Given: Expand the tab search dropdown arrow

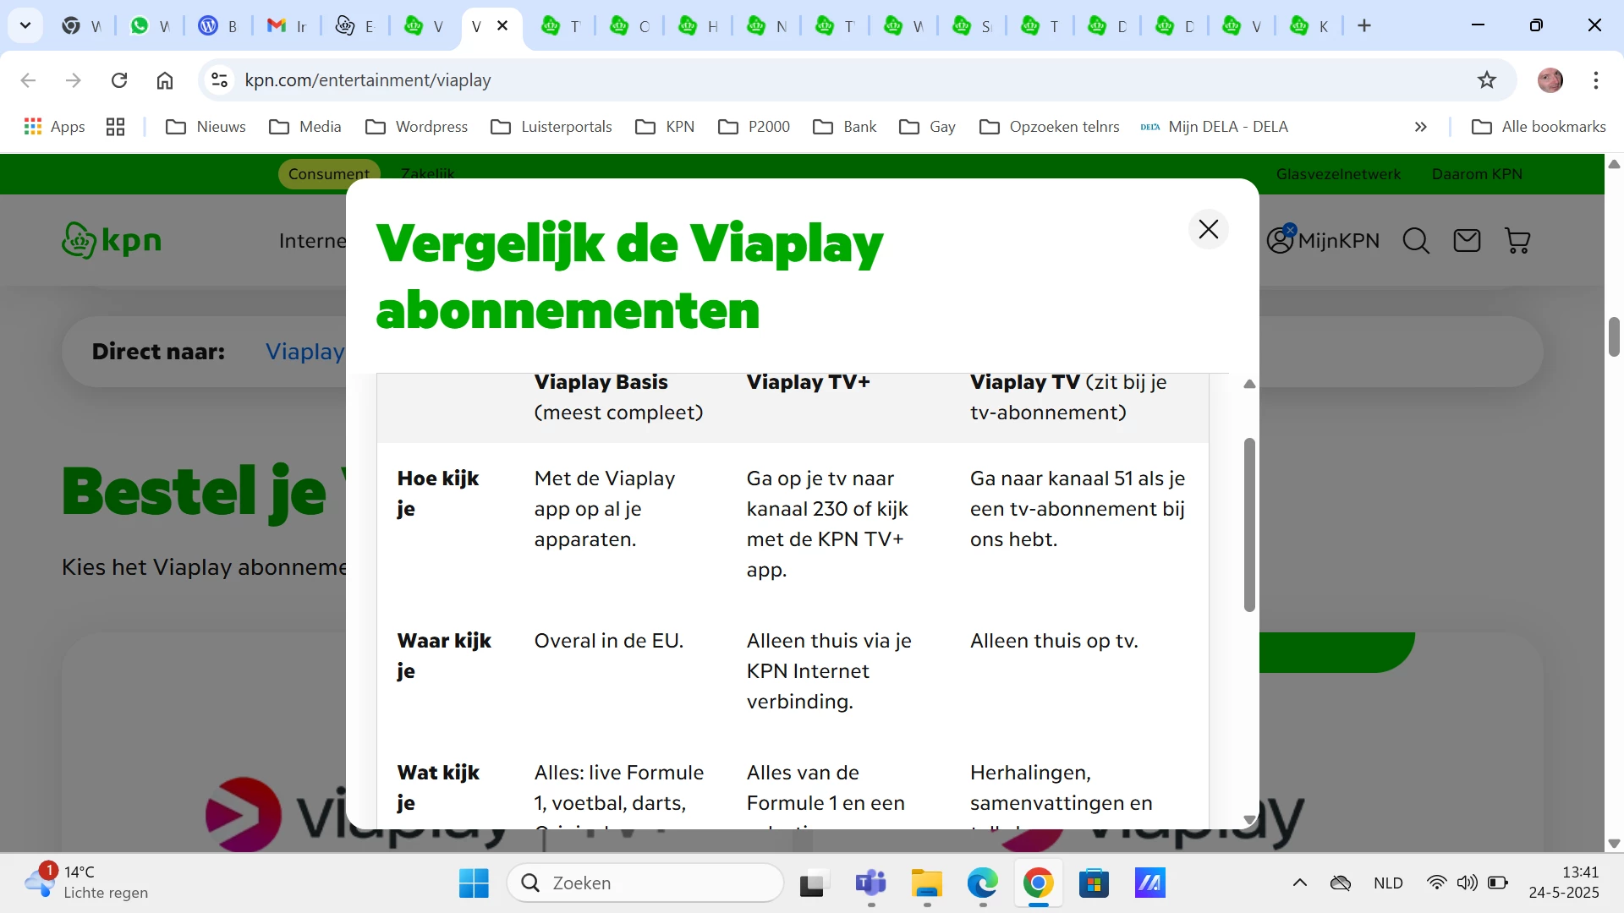Looking at the screenshot, I should pyautogui.click(x=25, y=25).
